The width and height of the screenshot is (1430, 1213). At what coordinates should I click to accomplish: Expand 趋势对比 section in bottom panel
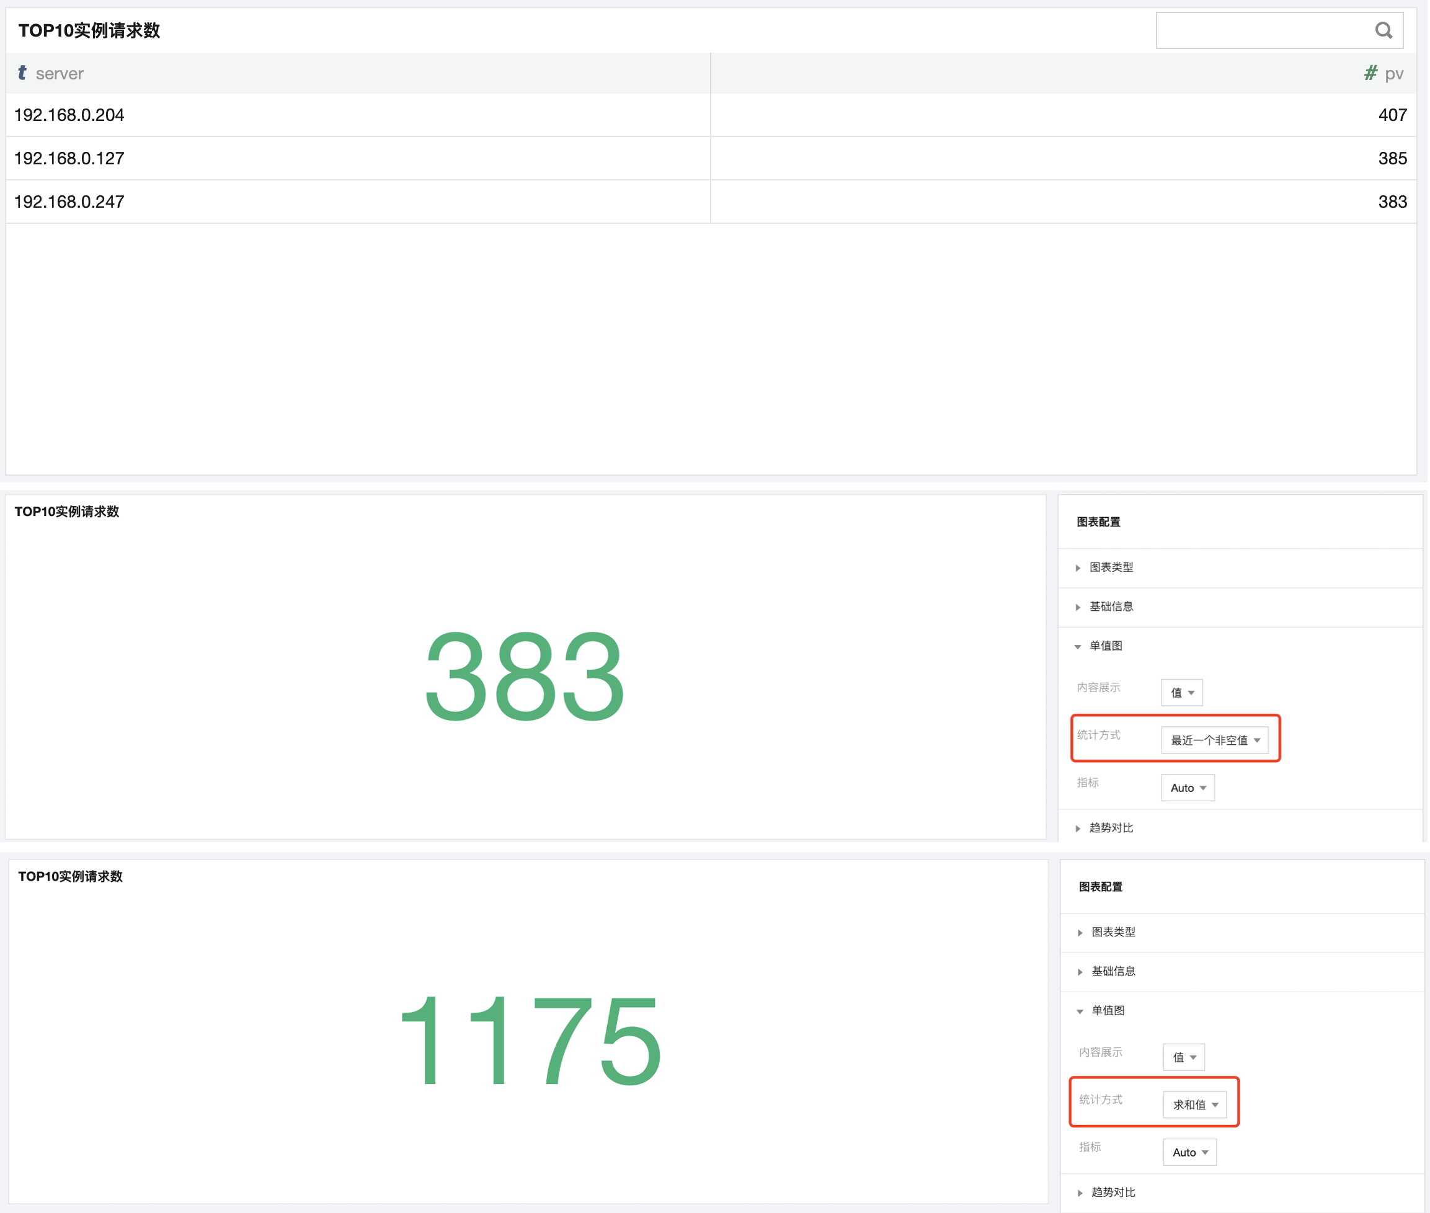click(x=1113, y=1193)
